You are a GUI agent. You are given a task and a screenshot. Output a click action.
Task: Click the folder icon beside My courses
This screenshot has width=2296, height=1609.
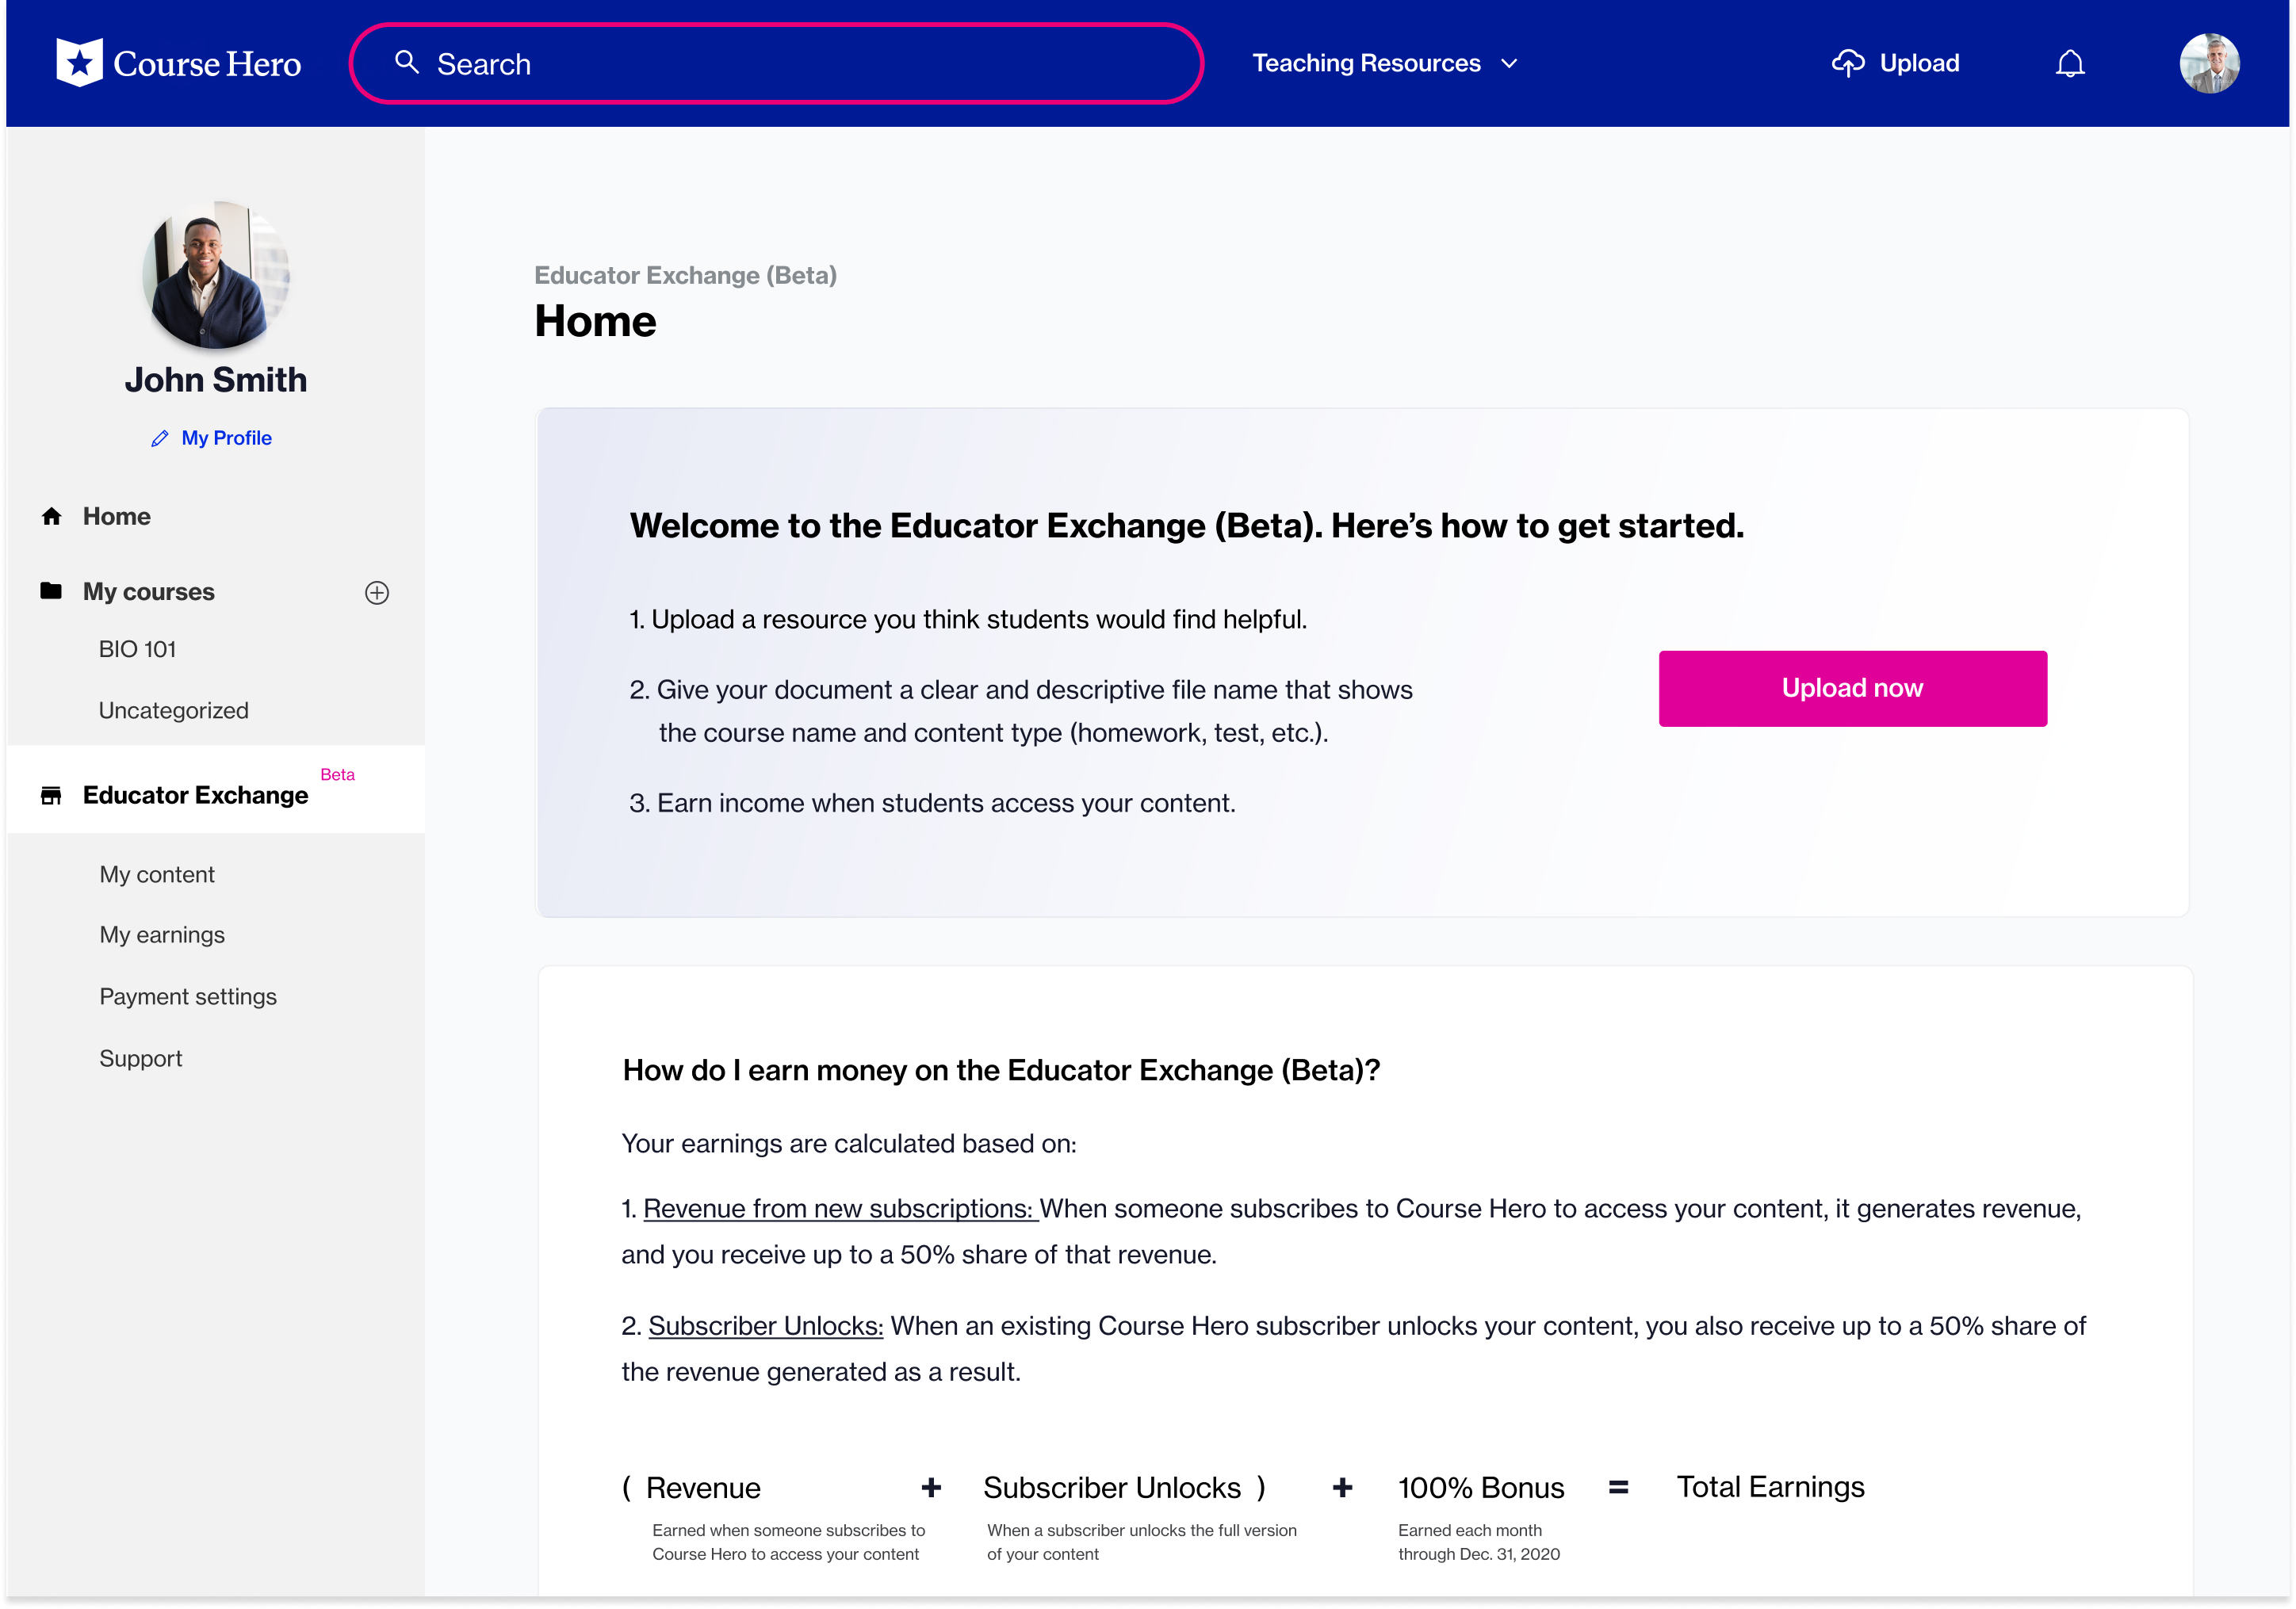coord(51,591)
